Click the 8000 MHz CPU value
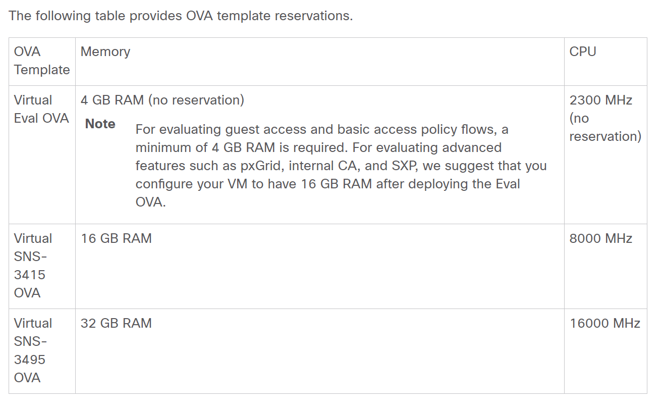Image resolution: width=662 pixels, height=409 pixels. point(601,238)
